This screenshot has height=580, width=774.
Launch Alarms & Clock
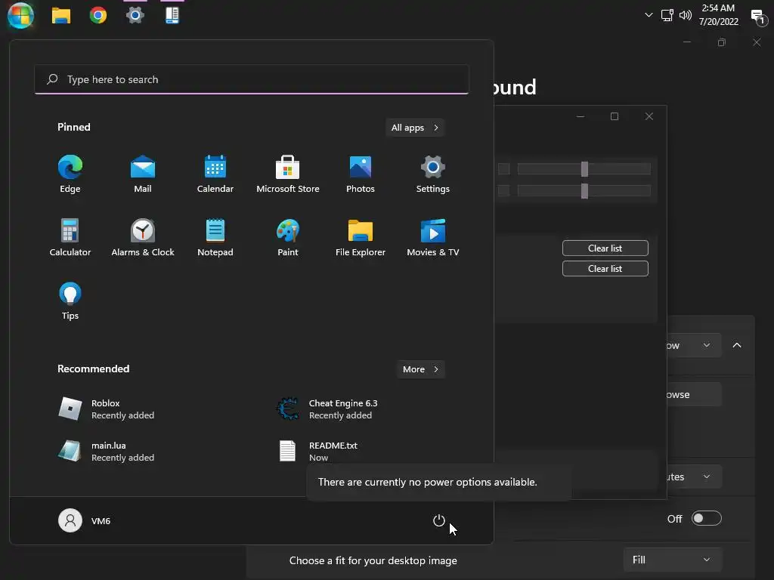(143, 238)
